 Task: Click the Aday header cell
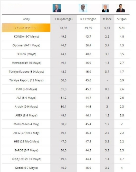pos(26,19)
